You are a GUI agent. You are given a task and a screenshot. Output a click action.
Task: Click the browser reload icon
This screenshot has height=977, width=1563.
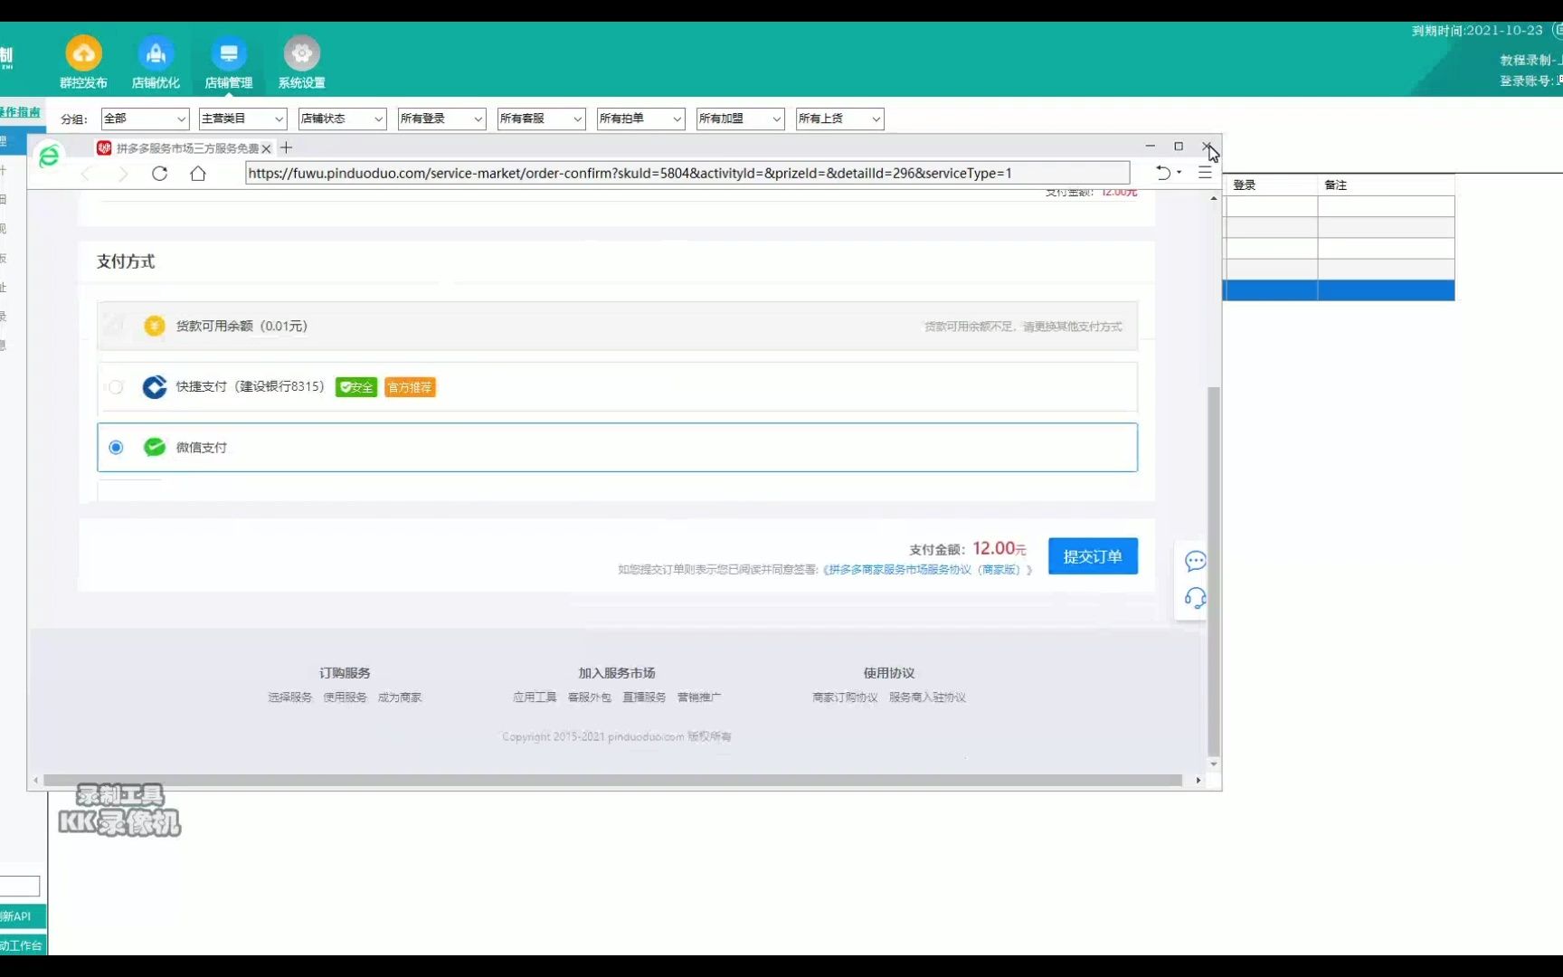click(x=159, y=174)
